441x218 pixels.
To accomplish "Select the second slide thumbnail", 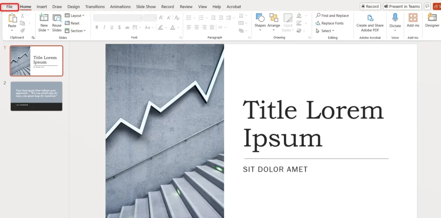I will [37, 96].
